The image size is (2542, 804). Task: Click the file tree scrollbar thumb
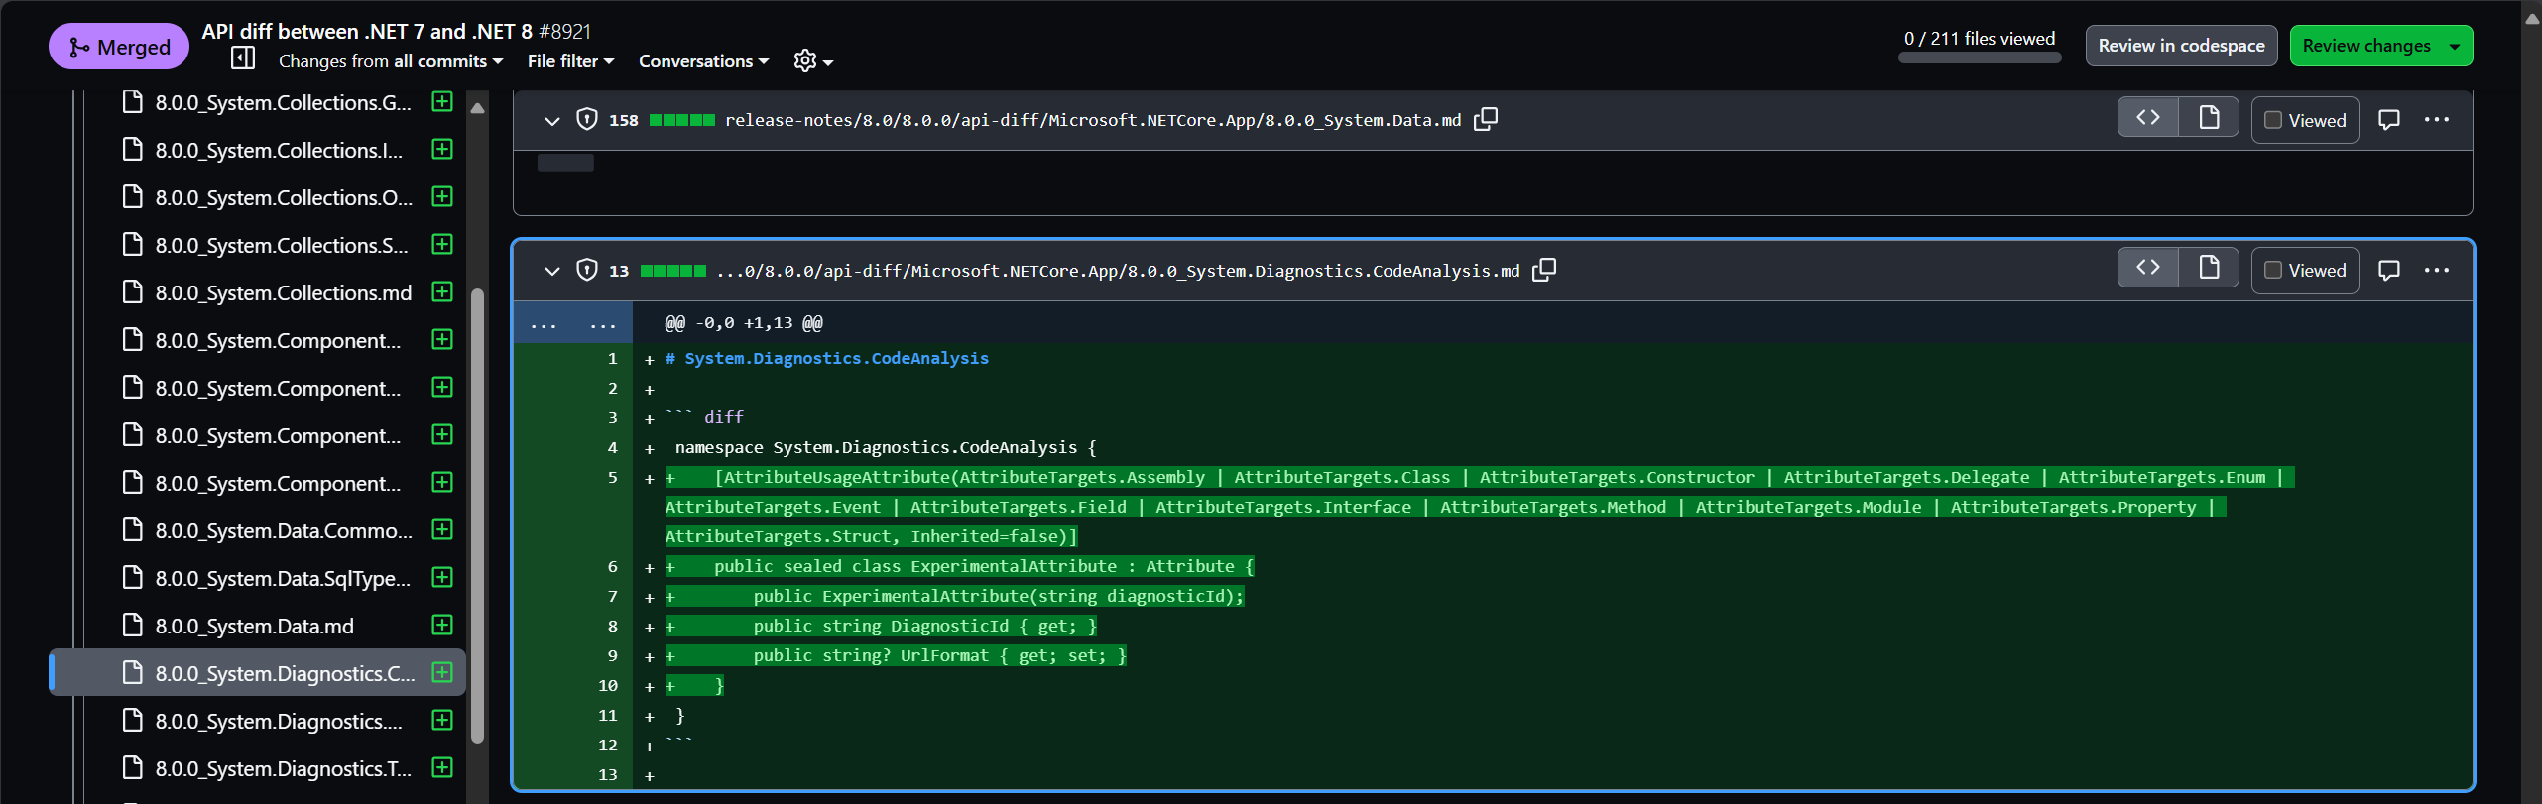click(x=477, y=516)
